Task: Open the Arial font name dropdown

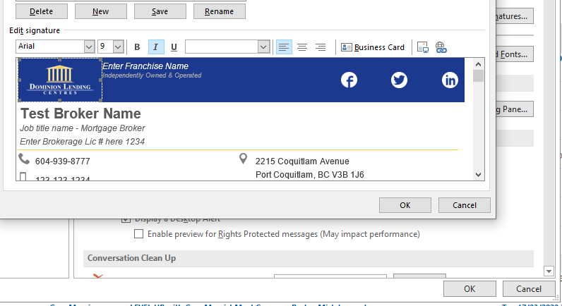Action: tap(89, 47)
